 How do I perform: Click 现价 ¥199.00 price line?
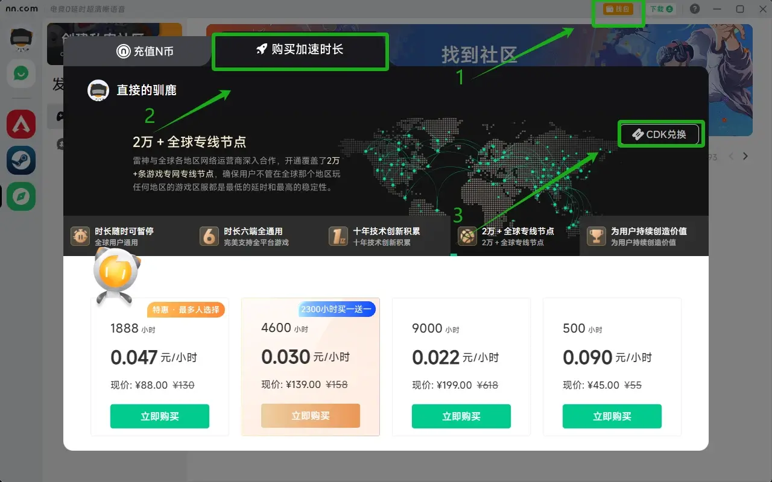click(455, 385)
